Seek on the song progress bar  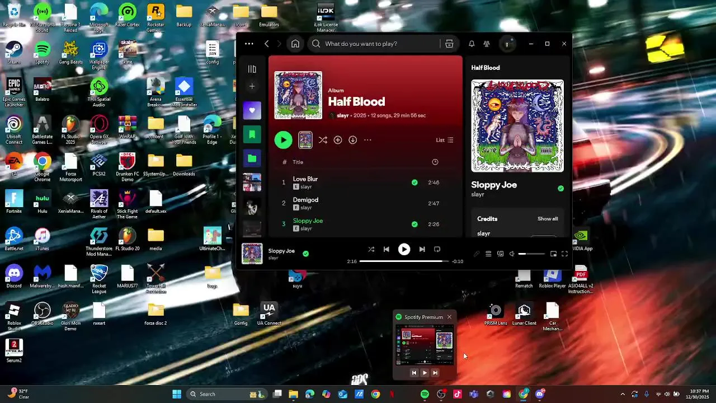(404, 261)
